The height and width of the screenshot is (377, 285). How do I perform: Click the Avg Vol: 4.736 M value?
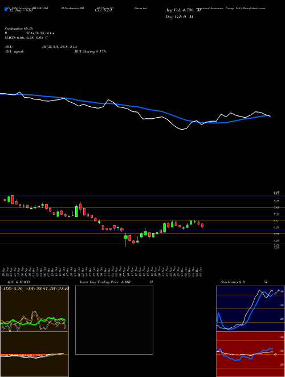(183, 10)
